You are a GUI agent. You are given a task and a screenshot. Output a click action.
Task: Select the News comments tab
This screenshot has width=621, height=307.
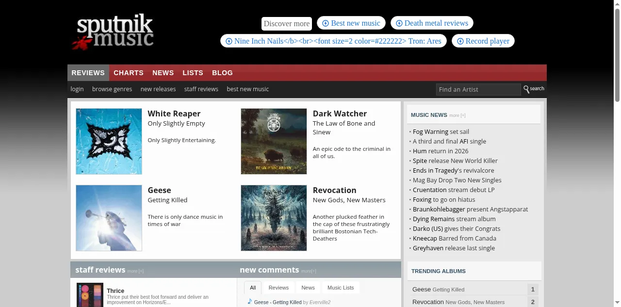pyautogui.click(x=308, y=288)
